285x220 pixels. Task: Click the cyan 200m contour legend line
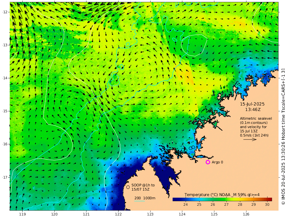tap(140, 201)
